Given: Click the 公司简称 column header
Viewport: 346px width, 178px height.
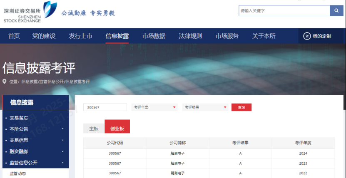Looking at the screenshot, I should (178, 143).
